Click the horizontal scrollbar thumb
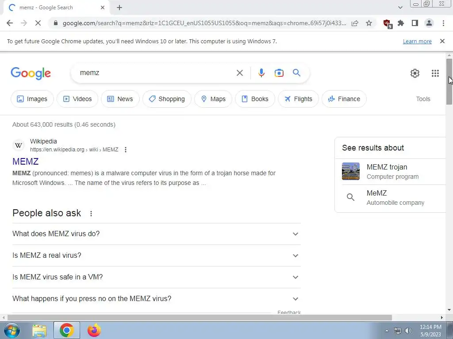 pyautogui.click(x=200, y=318)
